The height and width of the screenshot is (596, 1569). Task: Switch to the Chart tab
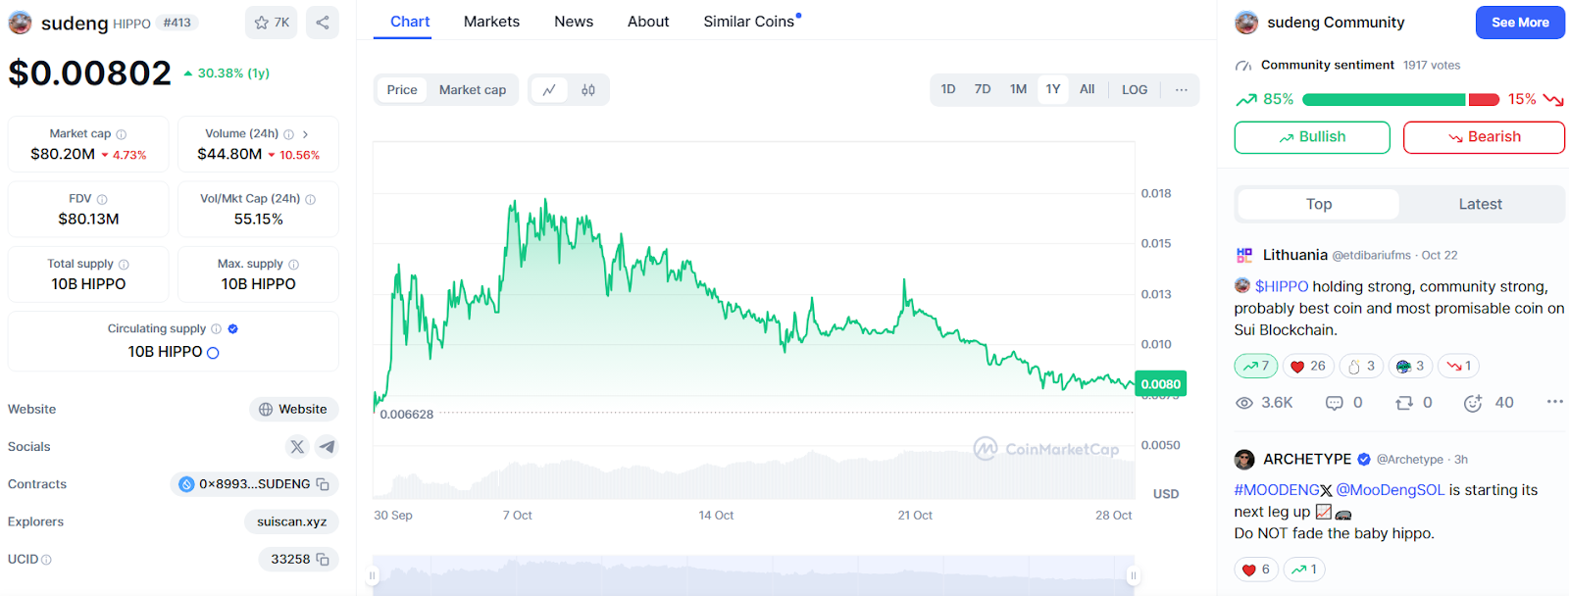(x=410, y=22)
